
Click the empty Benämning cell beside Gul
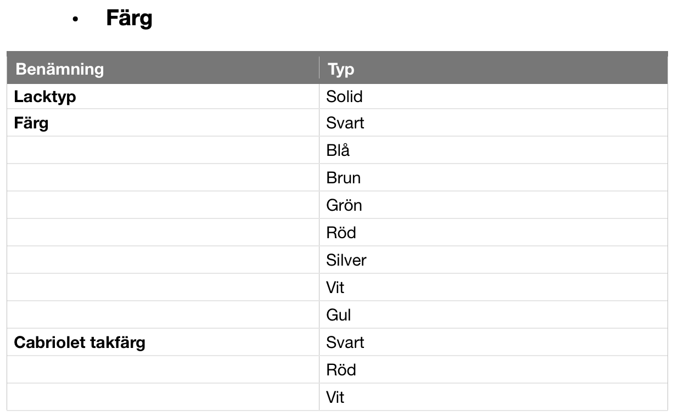(163, 315)
